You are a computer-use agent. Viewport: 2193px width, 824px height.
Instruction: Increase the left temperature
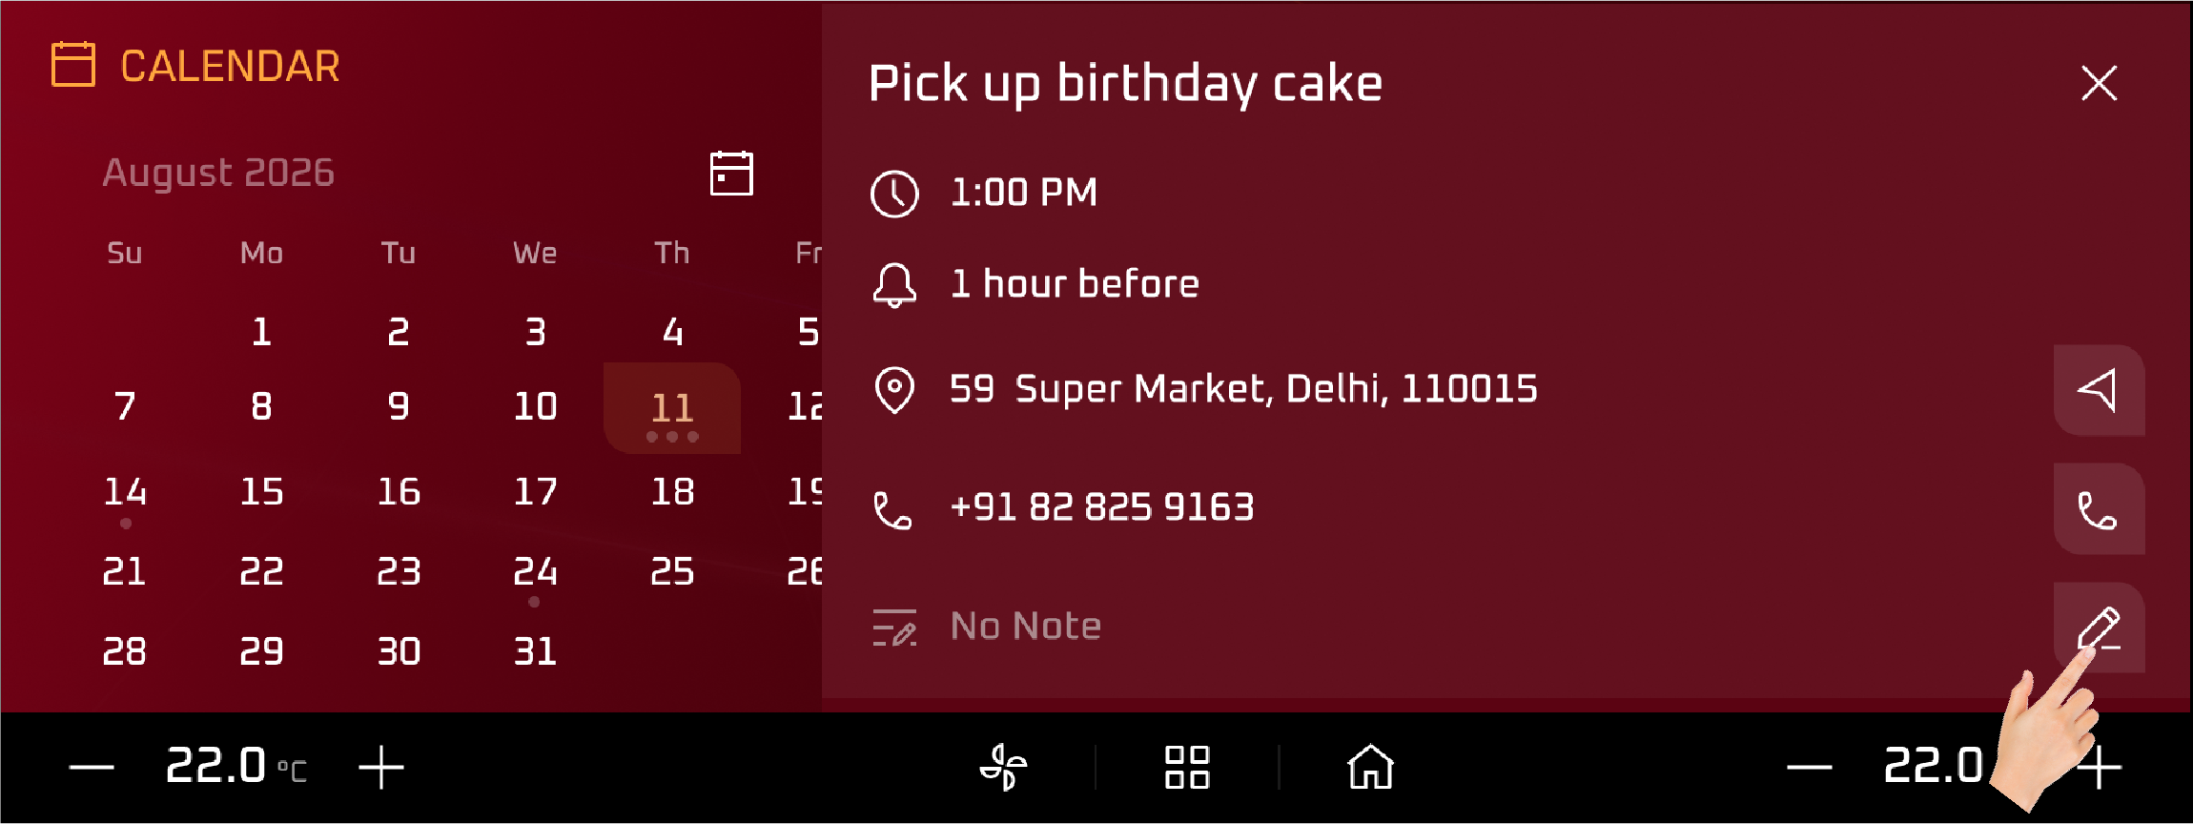tap(381, 767)
